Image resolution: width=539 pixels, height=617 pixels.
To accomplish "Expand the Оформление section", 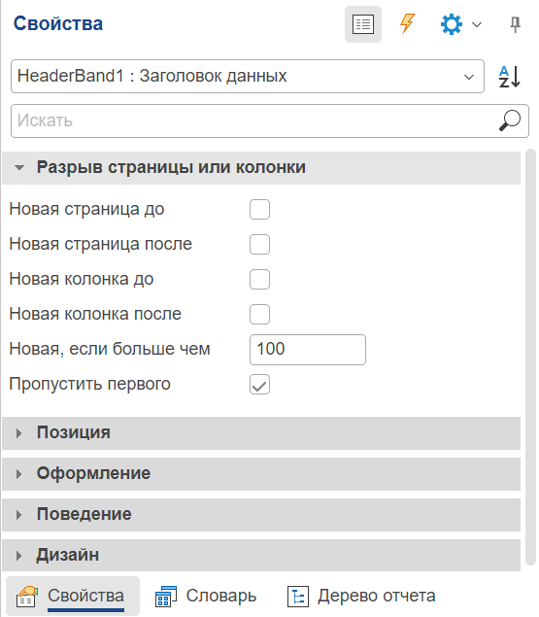I will 261,474.
